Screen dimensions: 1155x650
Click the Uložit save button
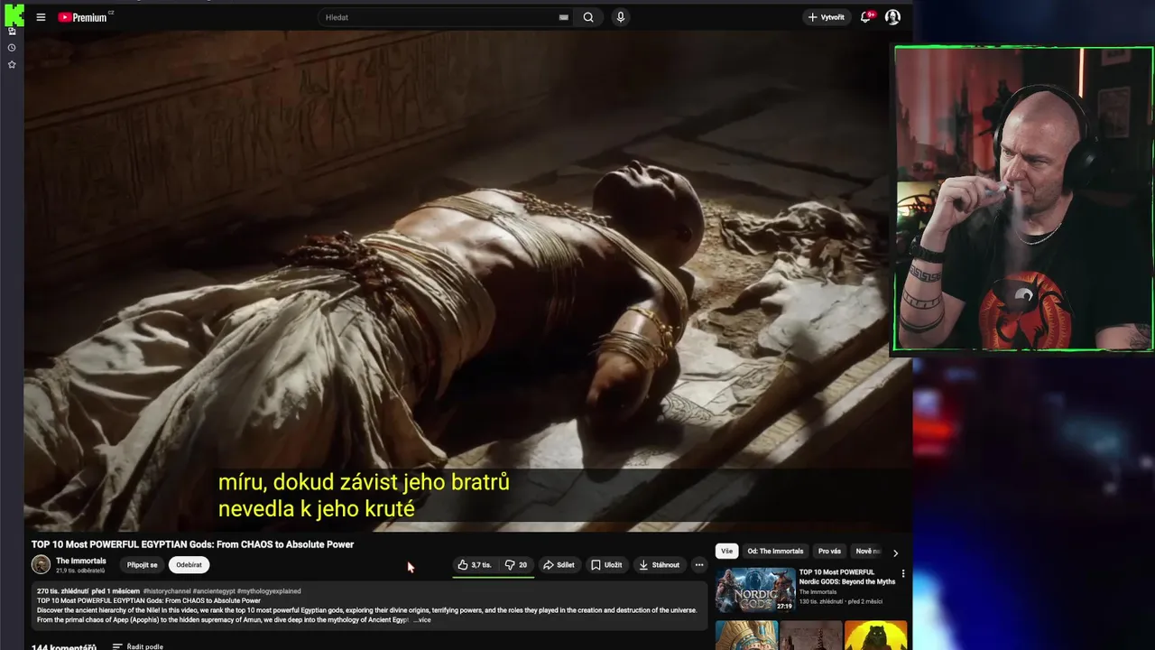tap(606, 565)
